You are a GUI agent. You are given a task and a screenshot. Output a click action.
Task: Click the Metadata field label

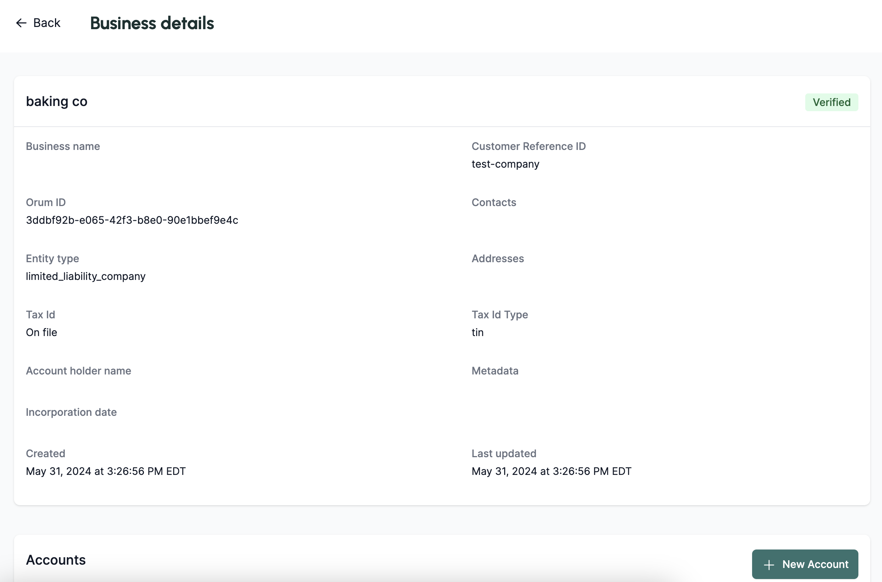(x=495, y=371)
